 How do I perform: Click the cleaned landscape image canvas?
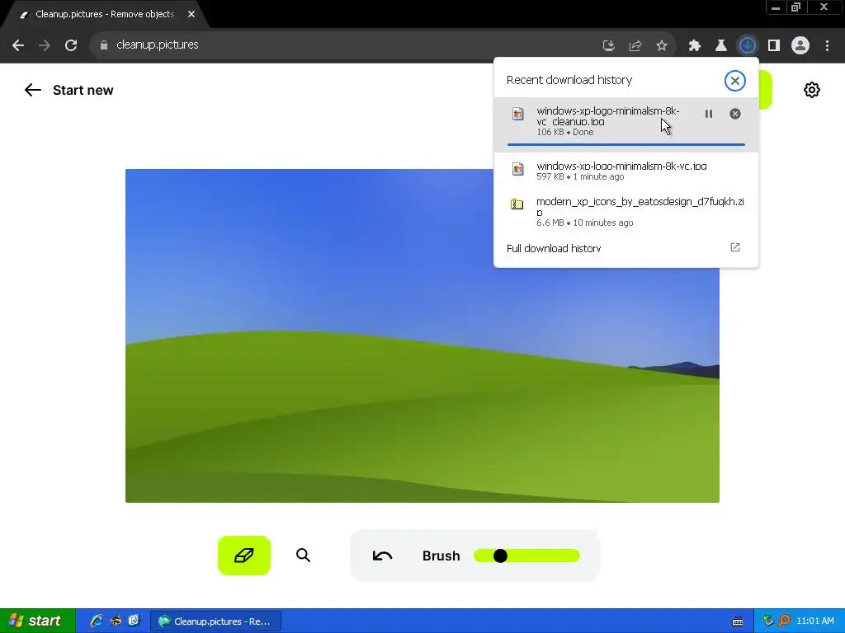pos(422,336)
